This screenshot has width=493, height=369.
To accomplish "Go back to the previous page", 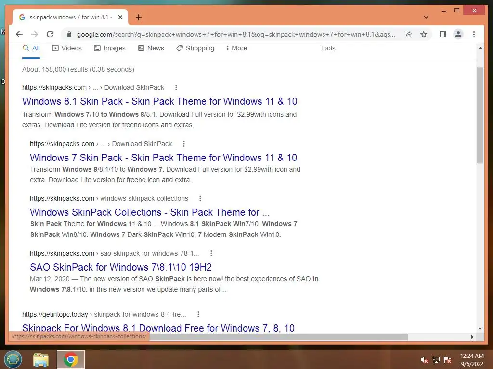I will coord(19,34).
